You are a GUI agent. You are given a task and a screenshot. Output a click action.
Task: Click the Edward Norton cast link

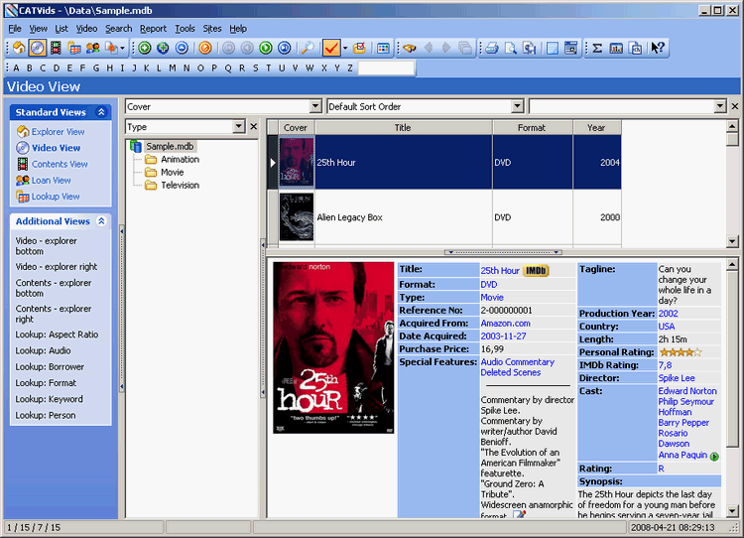[687, 391]
